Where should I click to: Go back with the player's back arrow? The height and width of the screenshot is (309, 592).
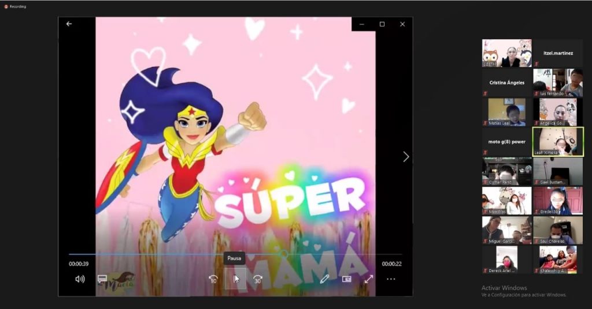[69, 24]
